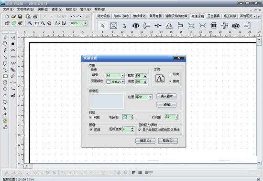Select the anchor symbol in shape palette
This screenshot has width=263, height=181.
tap(124, 26)
